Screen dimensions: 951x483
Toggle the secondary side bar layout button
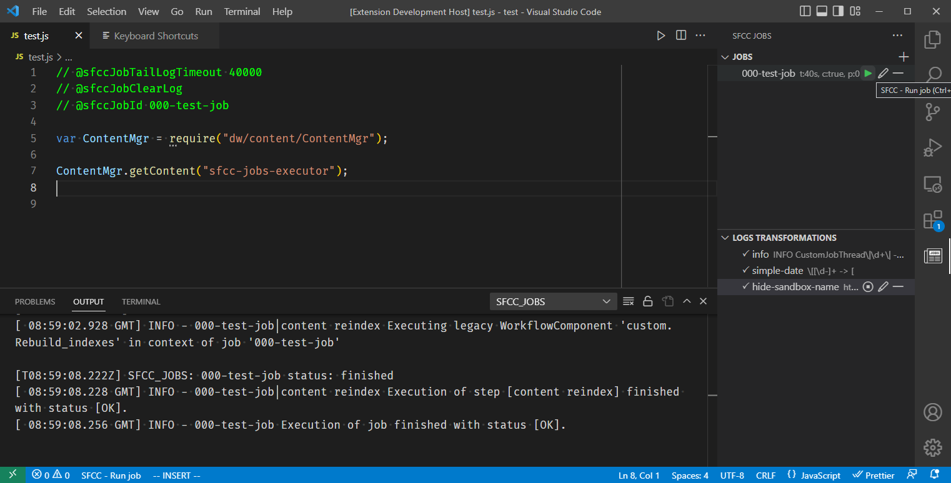[838, 11]
